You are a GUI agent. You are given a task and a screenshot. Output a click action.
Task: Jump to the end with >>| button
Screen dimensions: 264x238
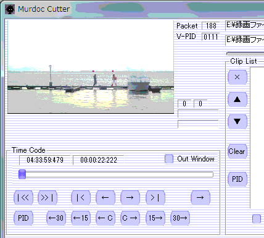(47, 198)
